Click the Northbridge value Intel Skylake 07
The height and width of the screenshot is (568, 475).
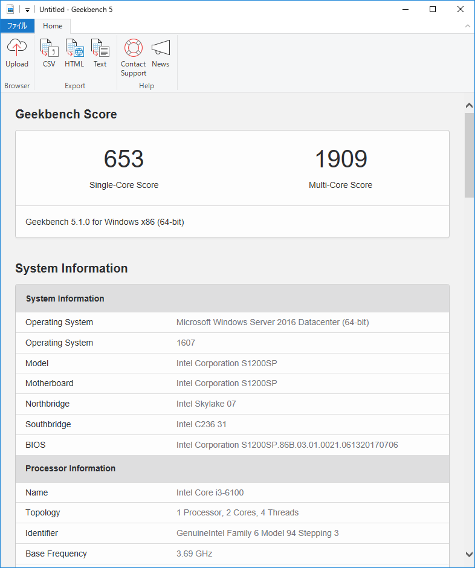click(206, 404)
